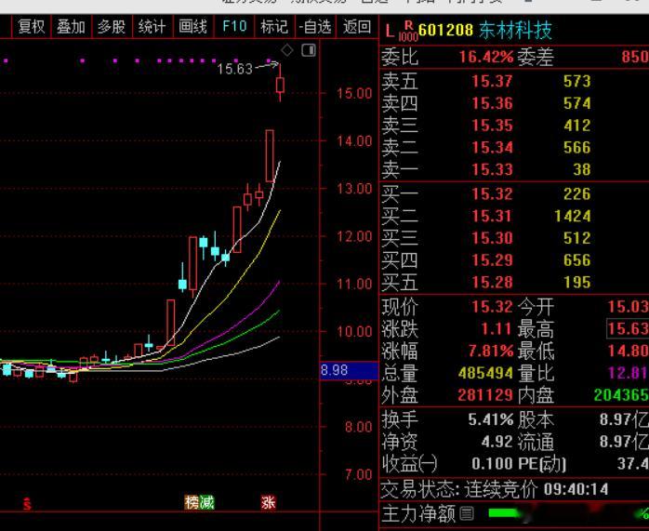Screen dimensions: 649x531
Task: Select 卖二 price 15.34
Action: tap(492, 147)
